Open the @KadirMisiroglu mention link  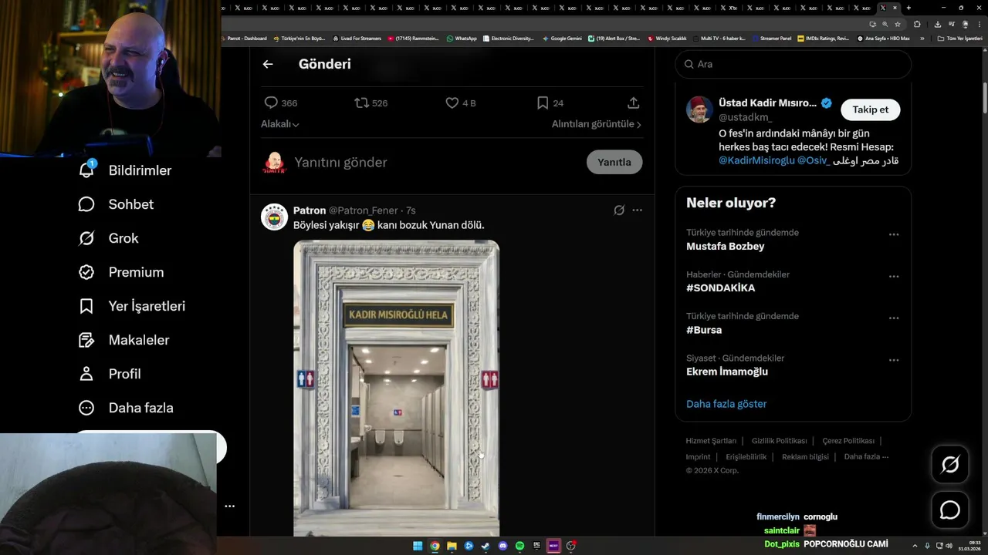756,160
